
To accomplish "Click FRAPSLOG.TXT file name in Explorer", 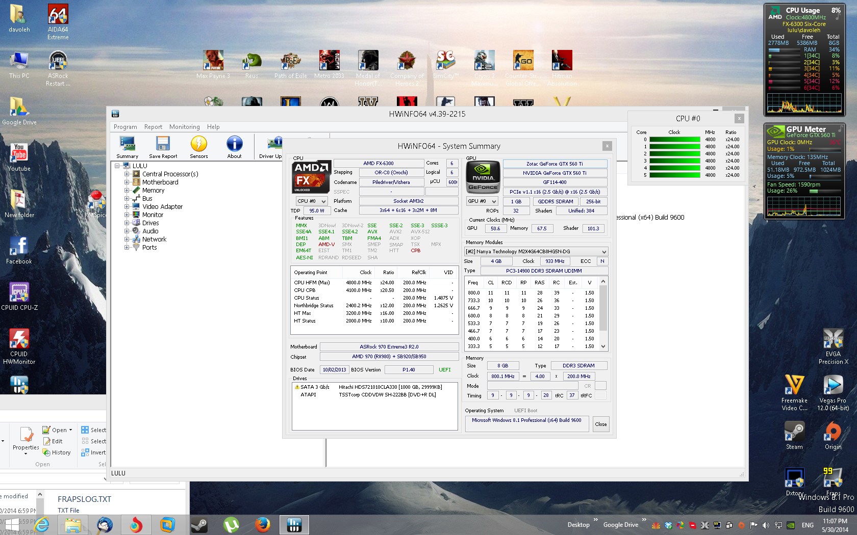I will (x=84, y=499).
